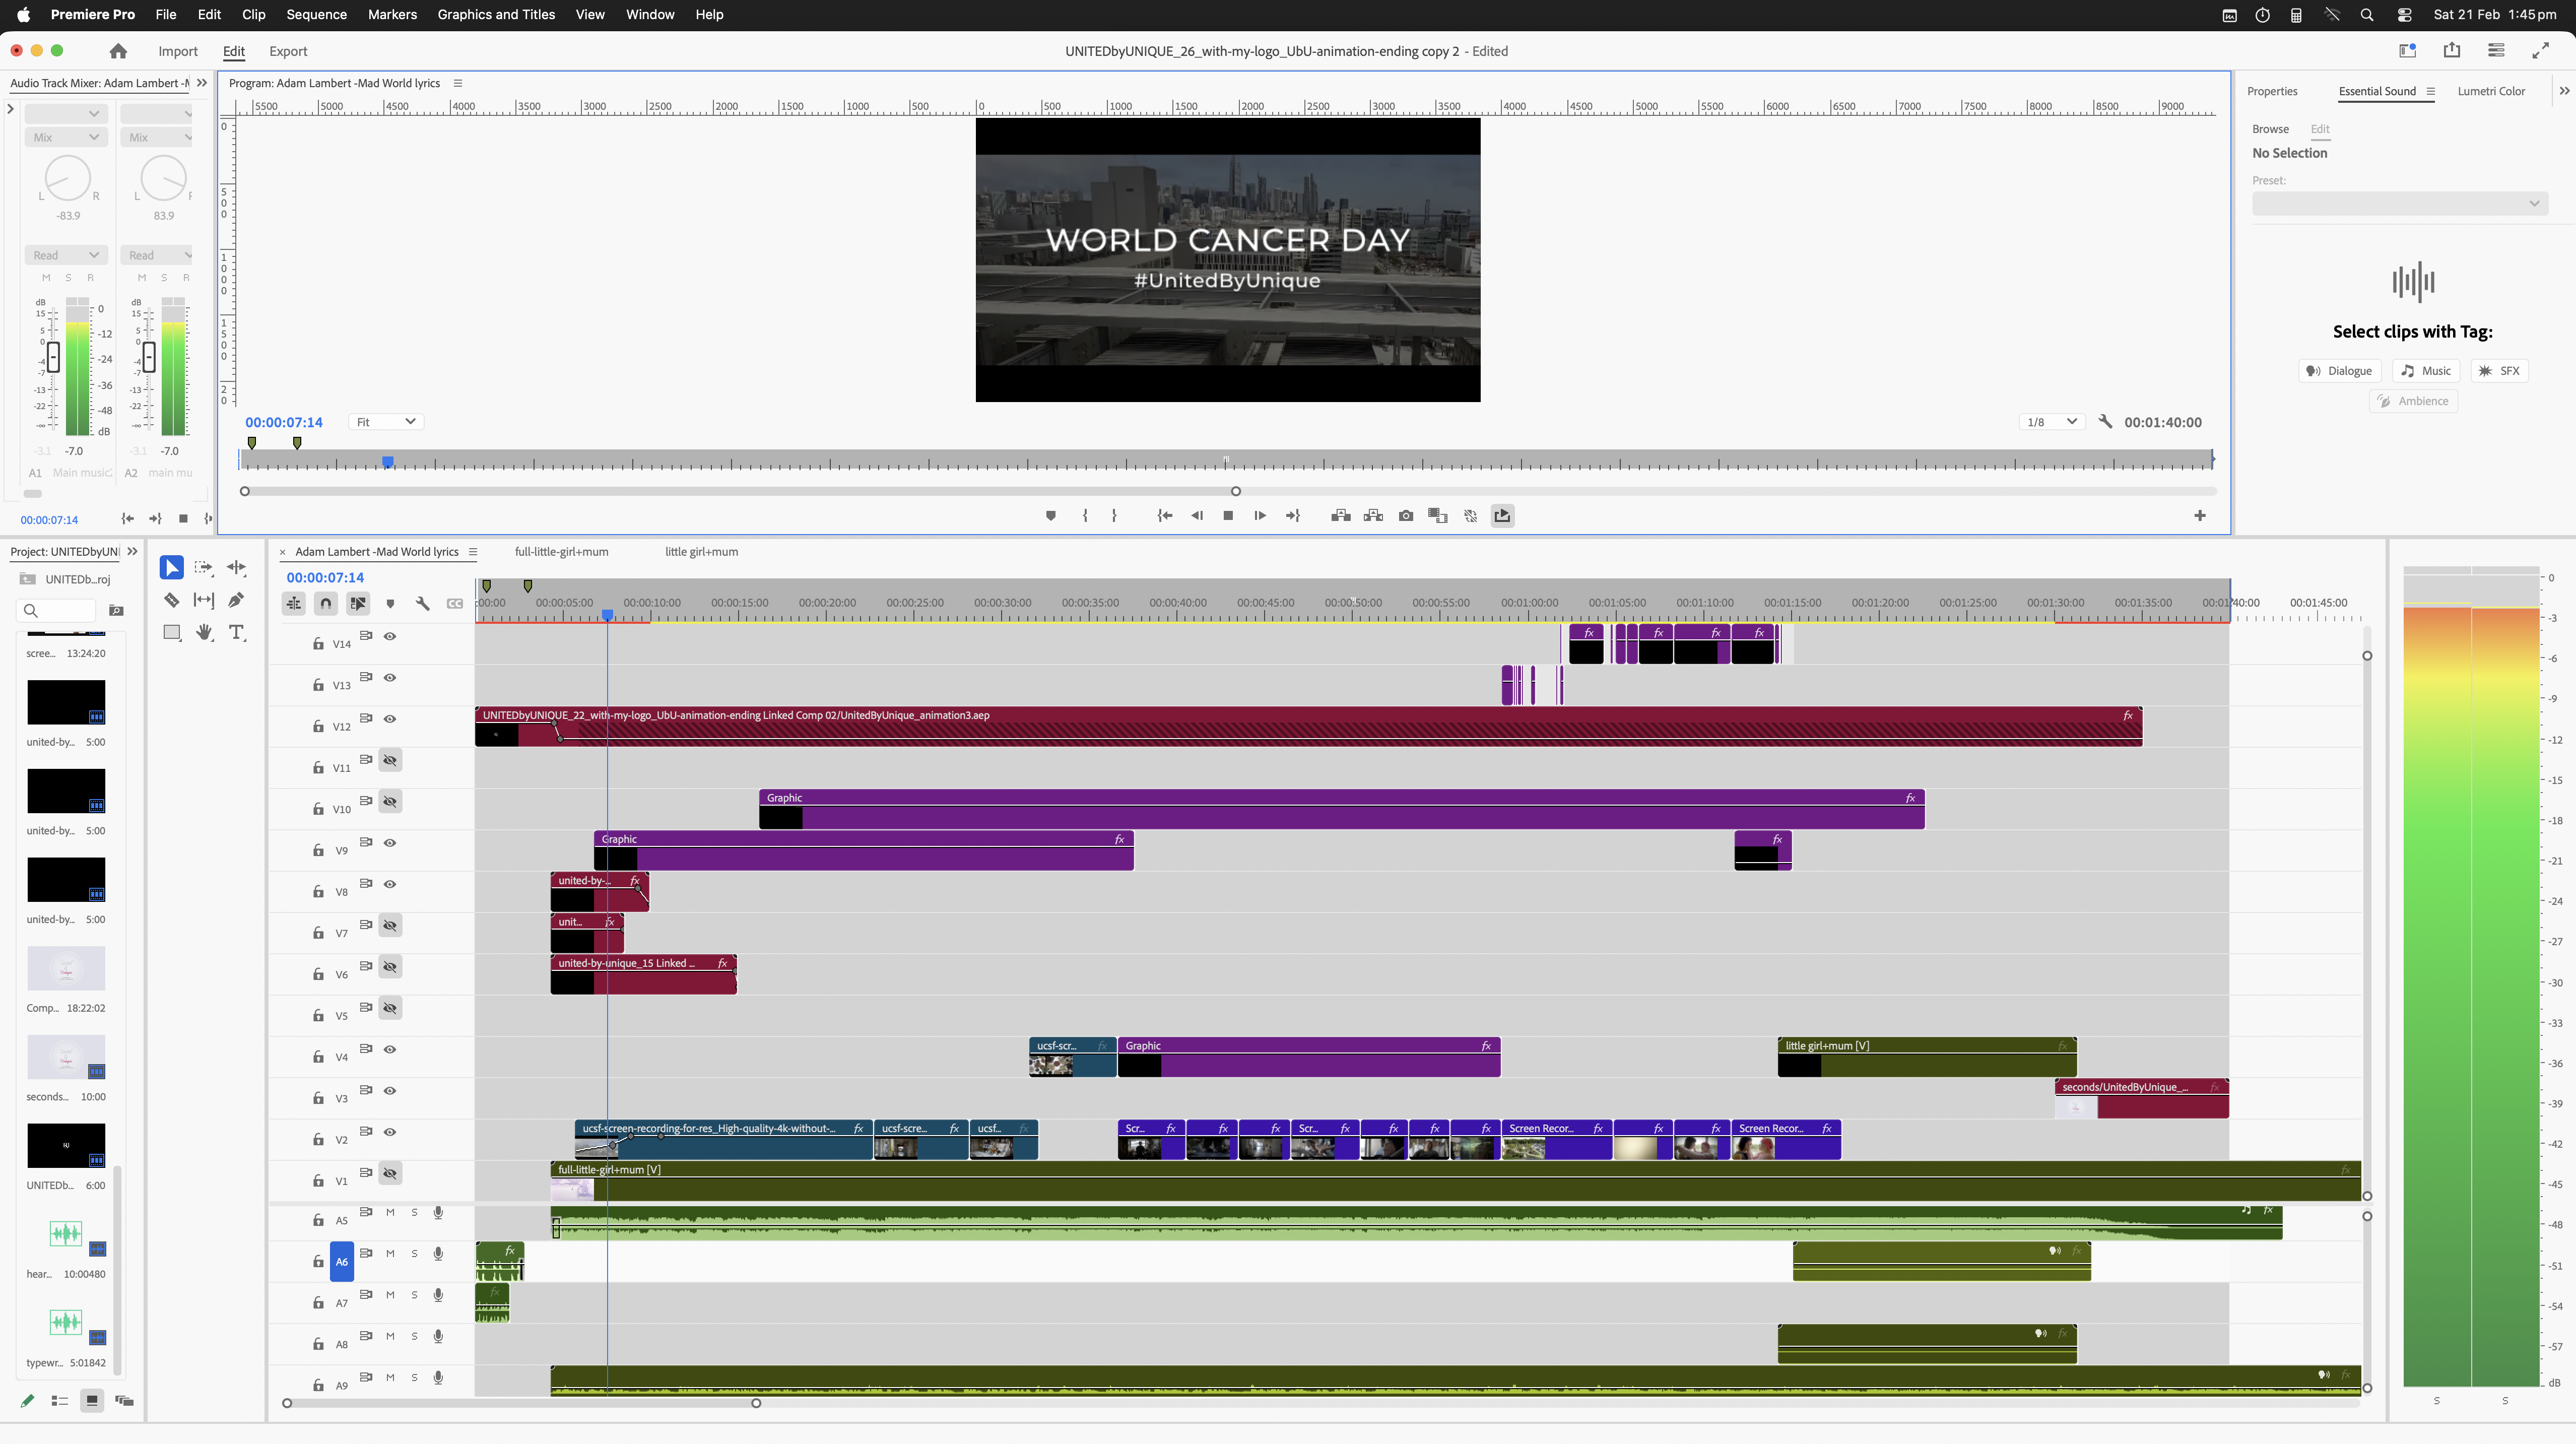The image size is (2576, 1444).
Task: Click the Export Frame camera icon
Action: point(1405,515)
